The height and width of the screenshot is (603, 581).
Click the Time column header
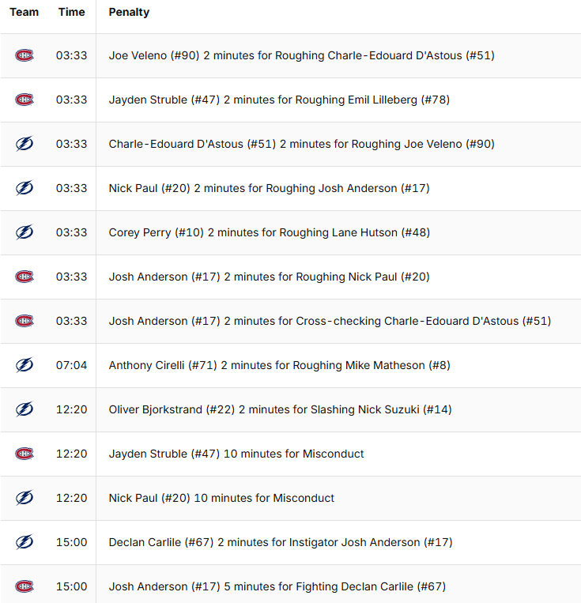(71, 12)
